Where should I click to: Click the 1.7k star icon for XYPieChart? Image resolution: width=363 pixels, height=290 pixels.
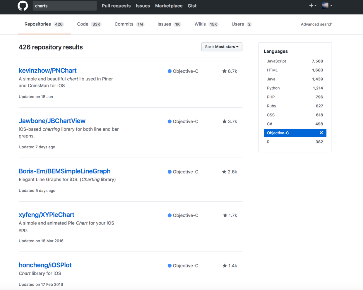pos(225,215)
